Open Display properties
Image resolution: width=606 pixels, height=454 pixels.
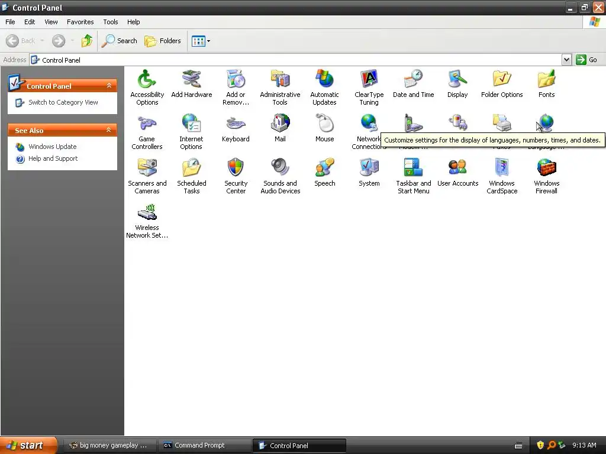[x=457, y=84]
